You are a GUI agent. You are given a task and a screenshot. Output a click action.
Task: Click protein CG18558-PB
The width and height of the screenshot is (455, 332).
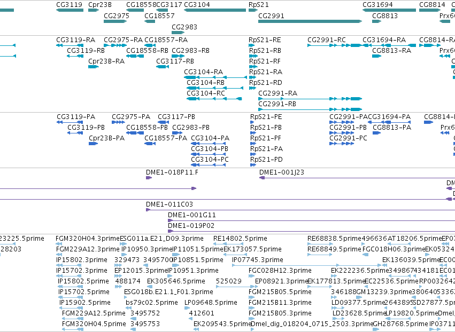pos(147,128)
